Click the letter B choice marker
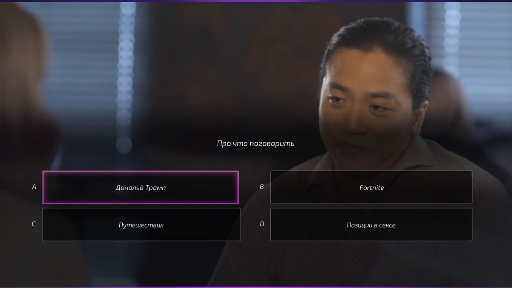 (262, 187)
